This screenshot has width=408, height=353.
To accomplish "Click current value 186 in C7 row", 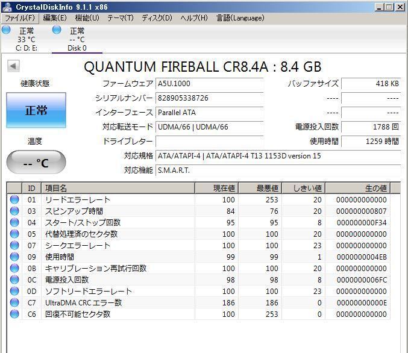I will point(228,303).
